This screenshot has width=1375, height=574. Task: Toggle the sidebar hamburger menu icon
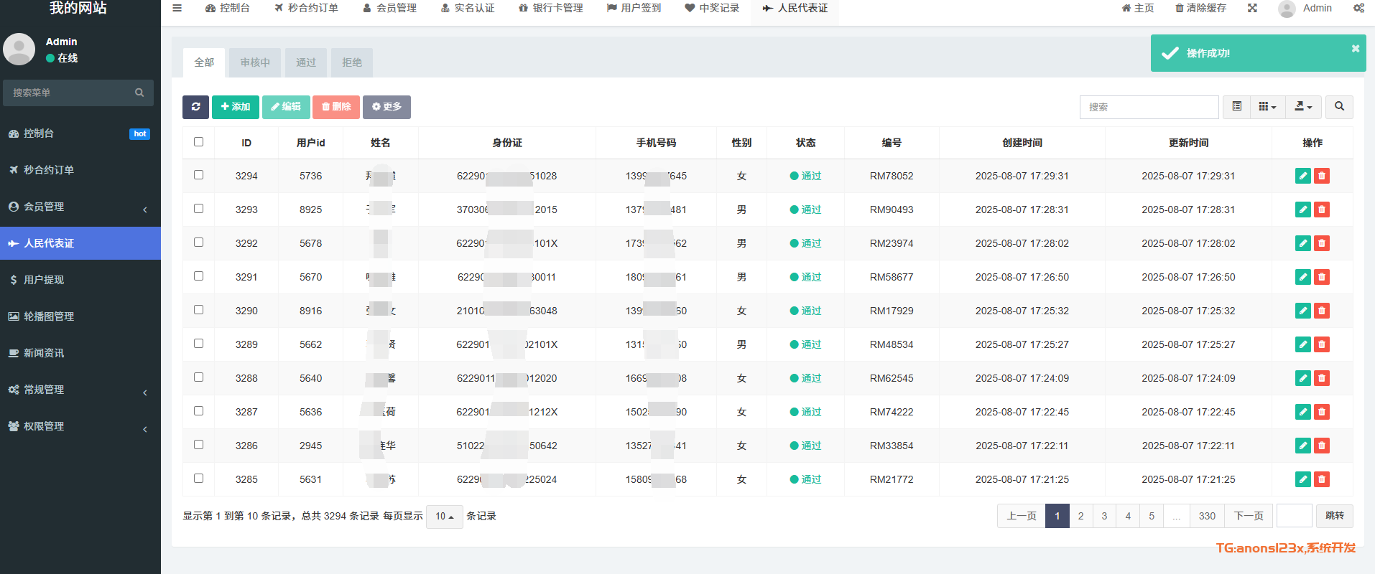177,8
